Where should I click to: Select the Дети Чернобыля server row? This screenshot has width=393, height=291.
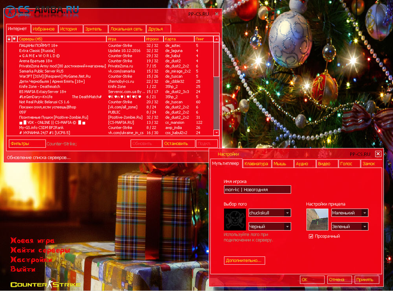pyautogui.click(x=110, y=81)
